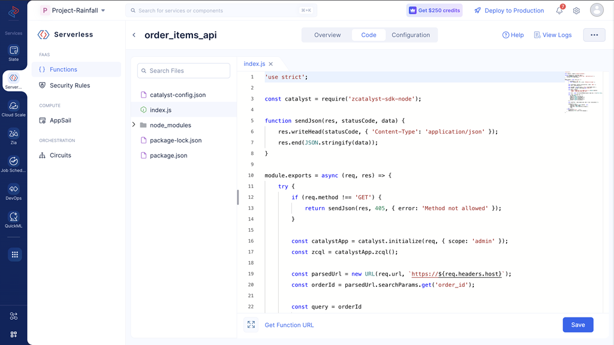This screenshot has width=614, height=345.
Task: Click the https URL in line 19
Action: click(456, 274)
